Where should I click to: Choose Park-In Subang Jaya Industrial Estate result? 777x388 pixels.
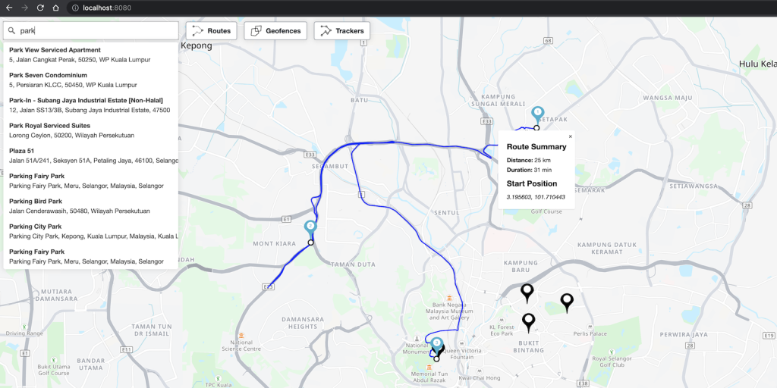91,105
